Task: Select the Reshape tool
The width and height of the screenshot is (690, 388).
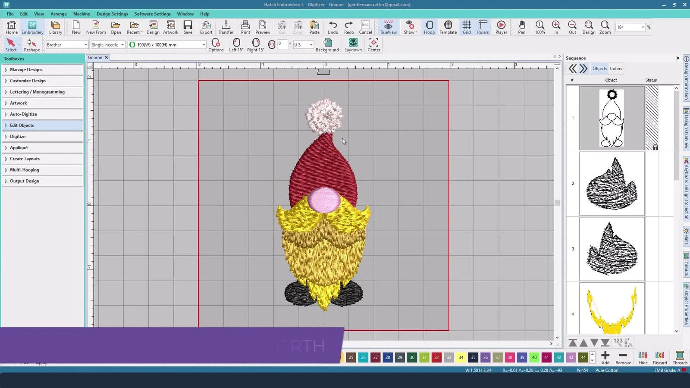Action: 31,44
